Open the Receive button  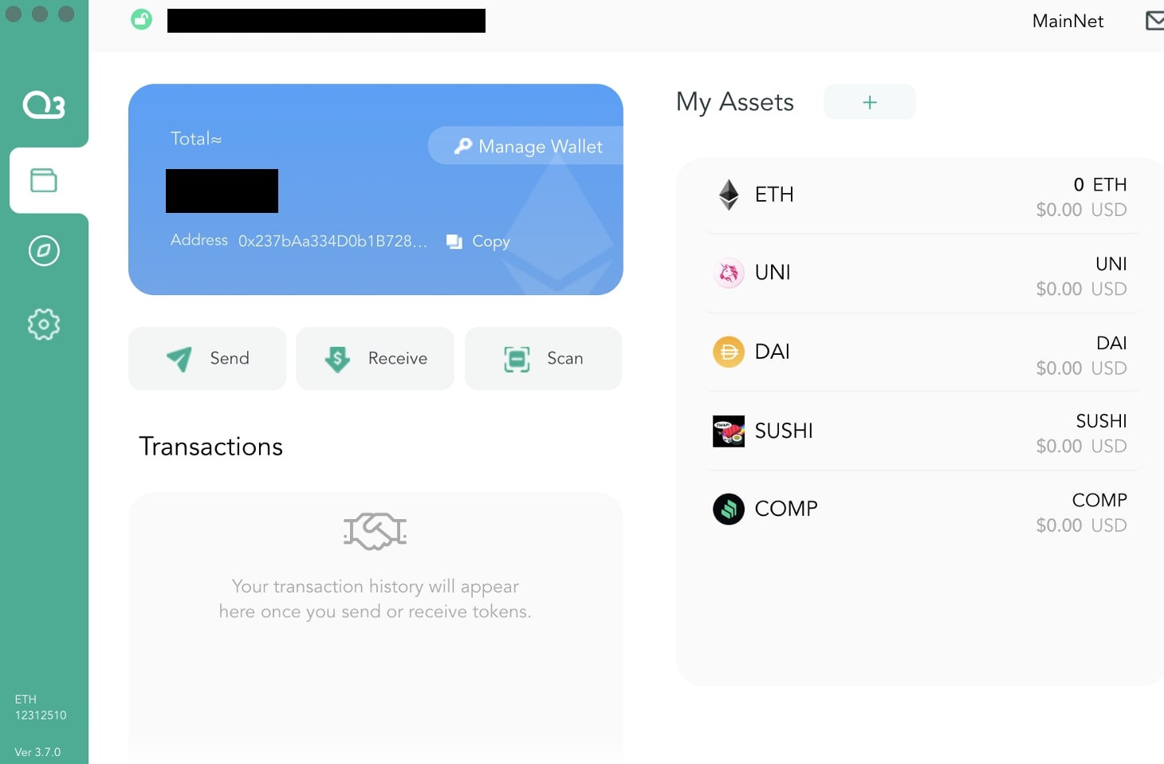coord(375,359)
